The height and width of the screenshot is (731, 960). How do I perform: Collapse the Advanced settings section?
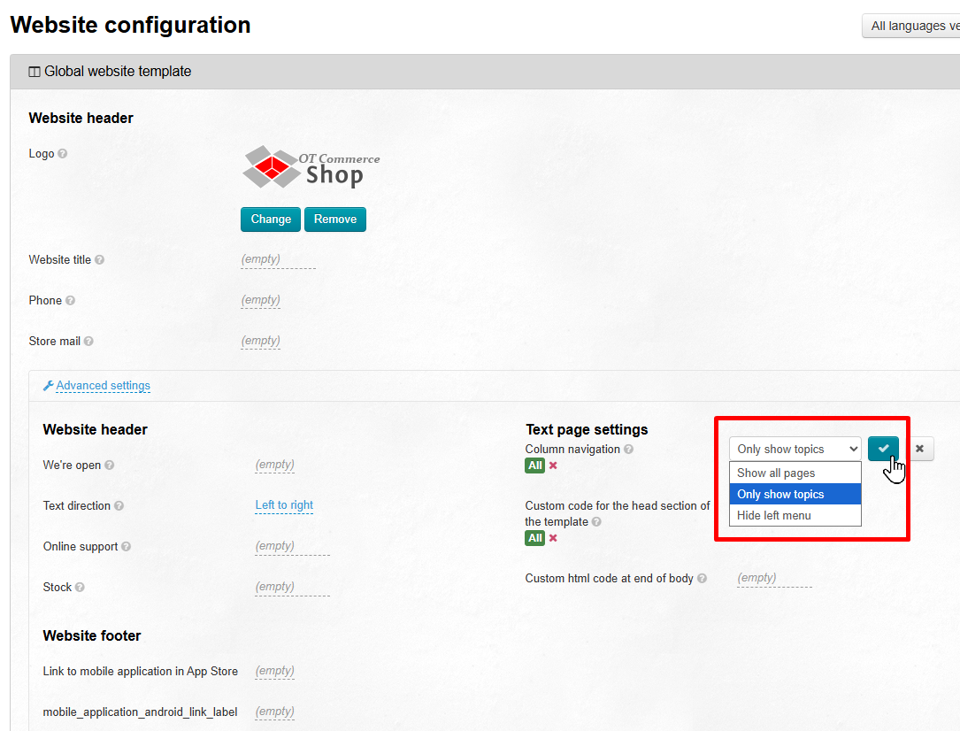click(103, 386)
